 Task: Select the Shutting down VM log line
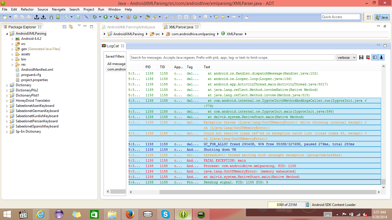(x=255, y=150)
